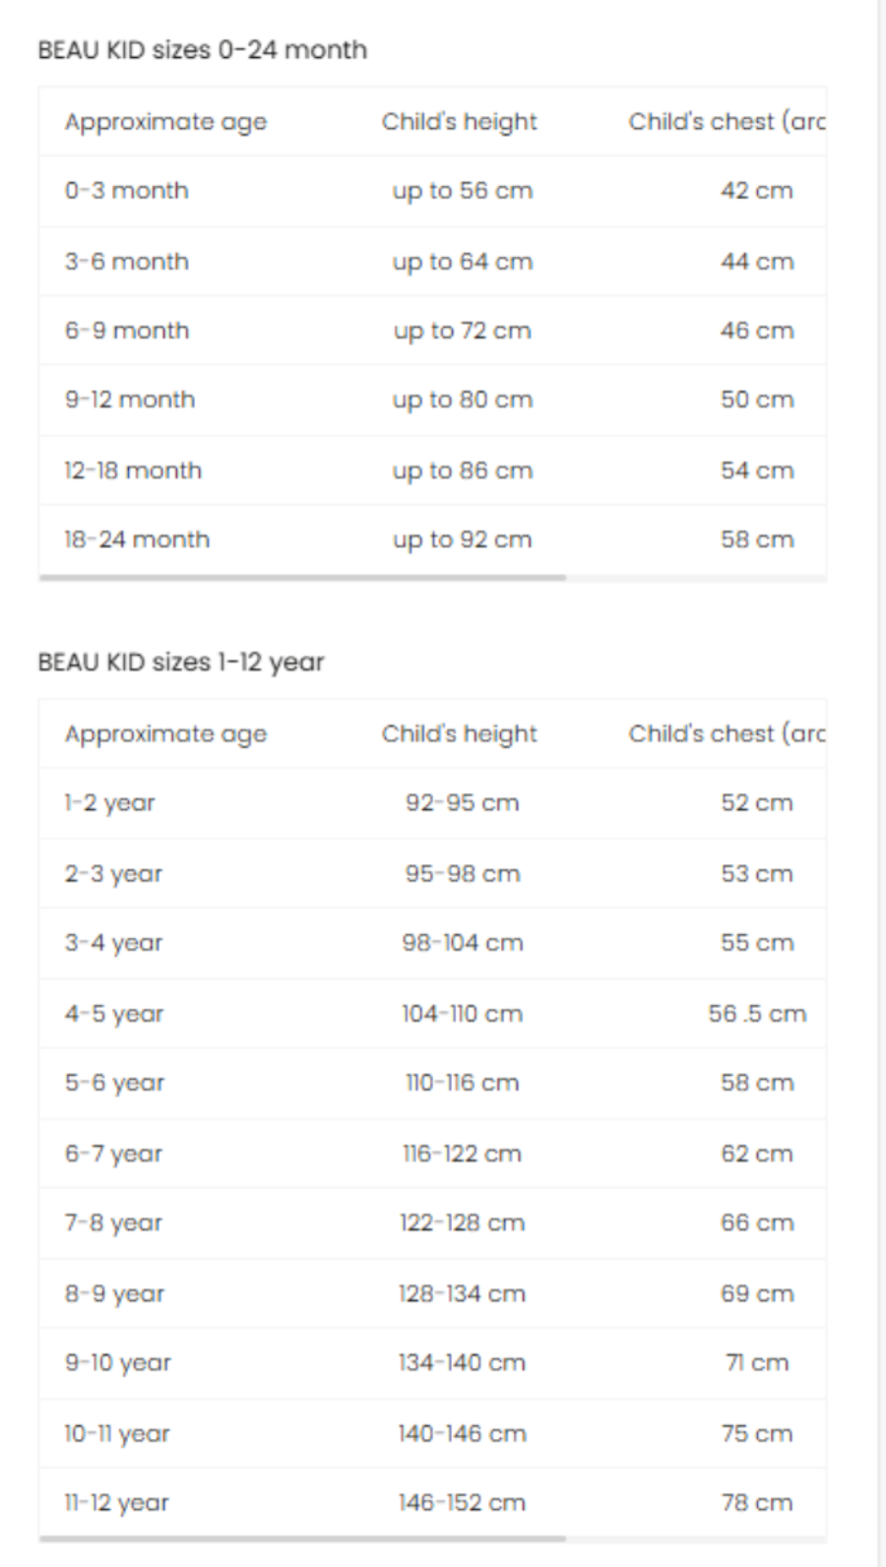Select the "5-6 year" row label
Screen dimensions: 886x1567
[114, 1083]
